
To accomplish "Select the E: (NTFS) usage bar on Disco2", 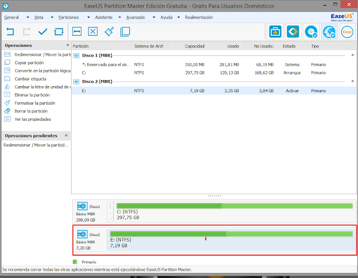I will point(232,234).
